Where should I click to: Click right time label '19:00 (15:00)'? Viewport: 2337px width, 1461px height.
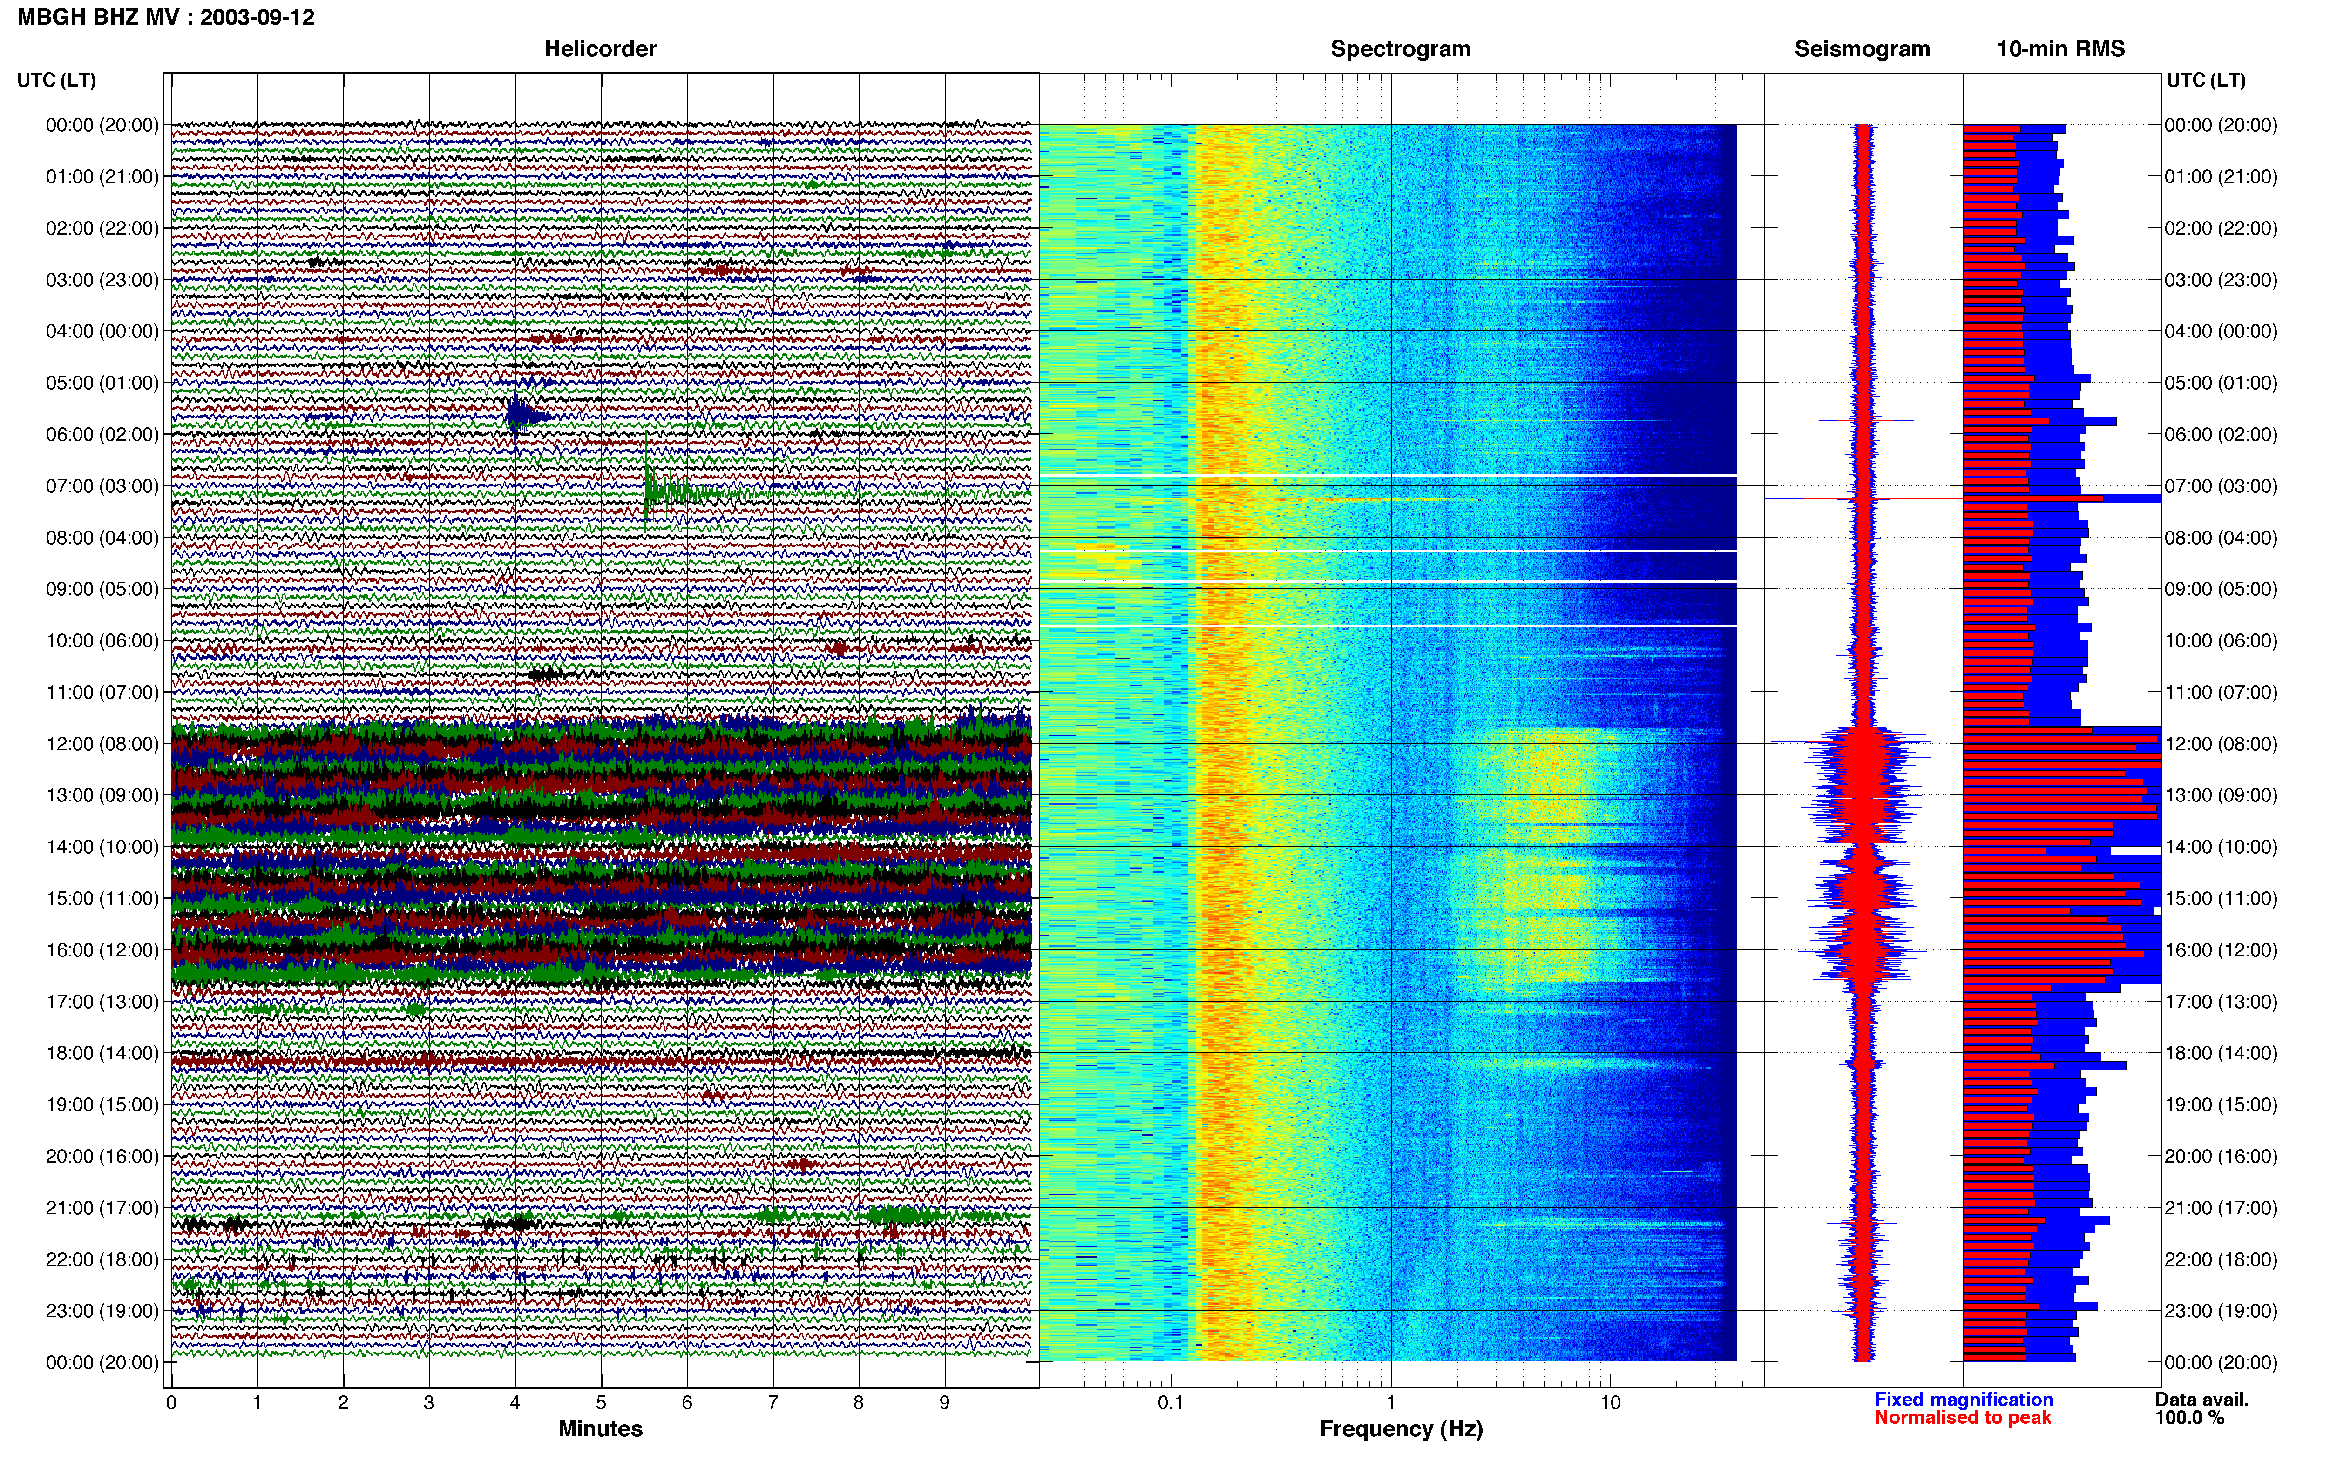(2221, 1104)
